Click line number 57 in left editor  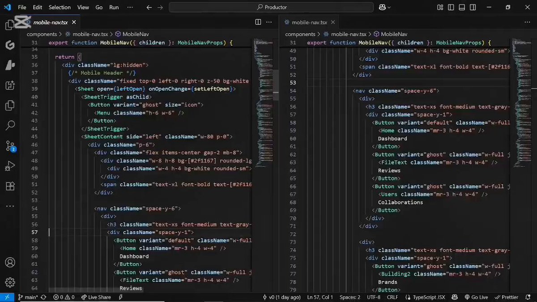coord(35,232)
